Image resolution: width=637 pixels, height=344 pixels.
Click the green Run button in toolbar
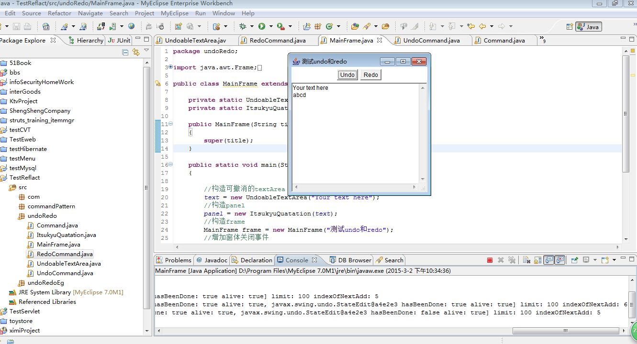point(262,26)
